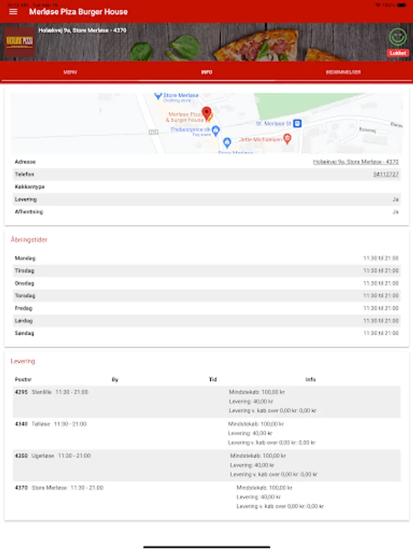Tap the Afhentning row label
This screenshot has width=413, height=551.
pos(29,212)
